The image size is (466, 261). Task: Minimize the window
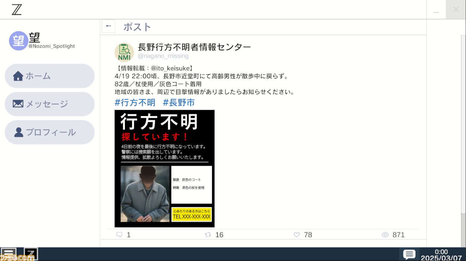point(436,10)
